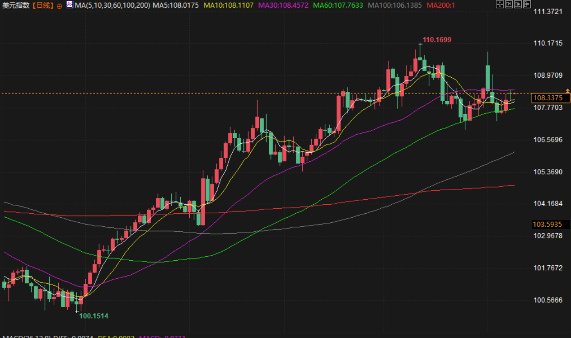Click the small orange arrow above the price tag
Viewport: 571px width, 338px height.
tap(567, 91)
